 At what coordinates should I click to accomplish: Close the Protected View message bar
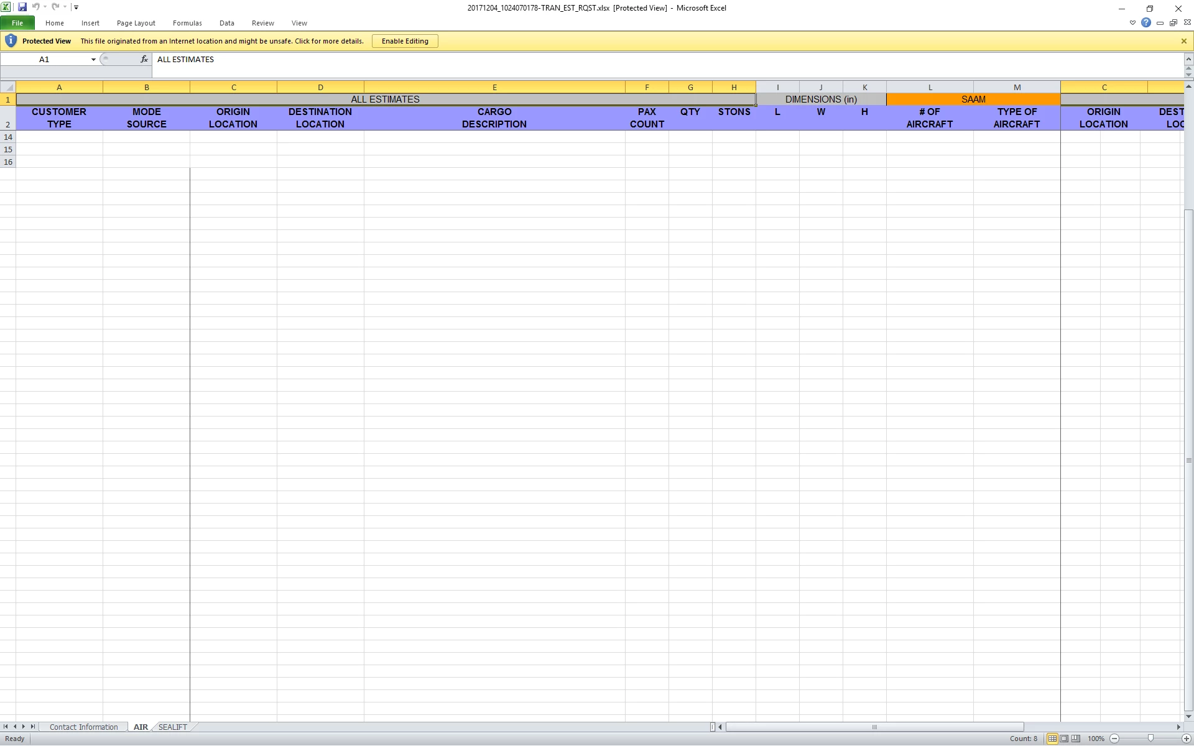point(1183,41)
